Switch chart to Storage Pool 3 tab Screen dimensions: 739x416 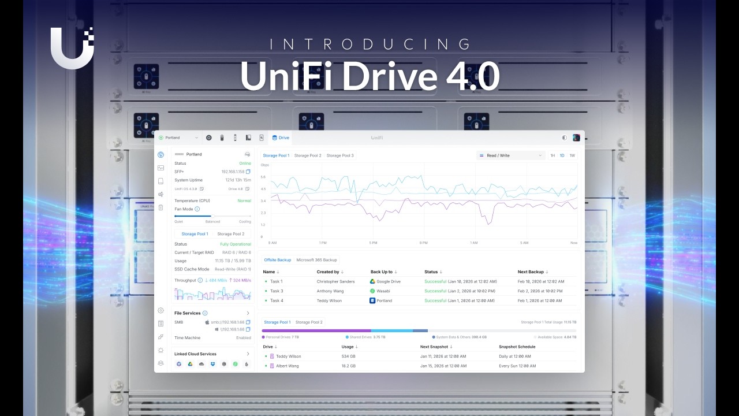tap(340, 155)
